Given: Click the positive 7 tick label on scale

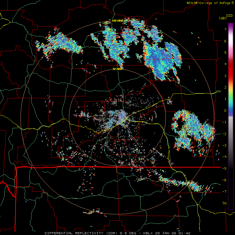Looking at the screenshot, I should (x=225, y=29).
